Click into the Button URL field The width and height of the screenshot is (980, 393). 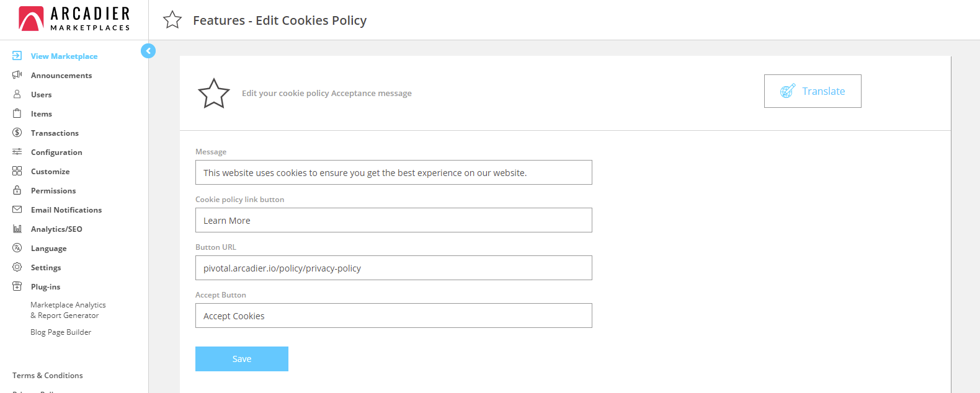point(394,268)
